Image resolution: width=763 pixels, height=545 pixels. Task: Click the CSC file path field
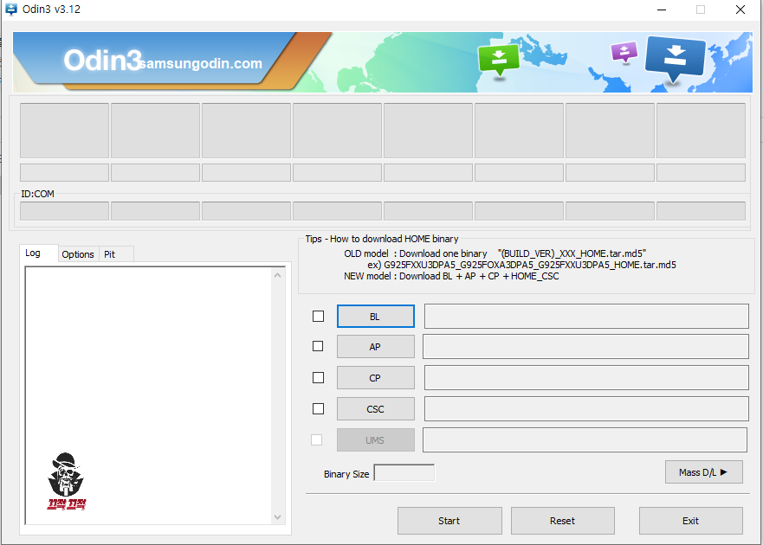[x=586, y=409]
